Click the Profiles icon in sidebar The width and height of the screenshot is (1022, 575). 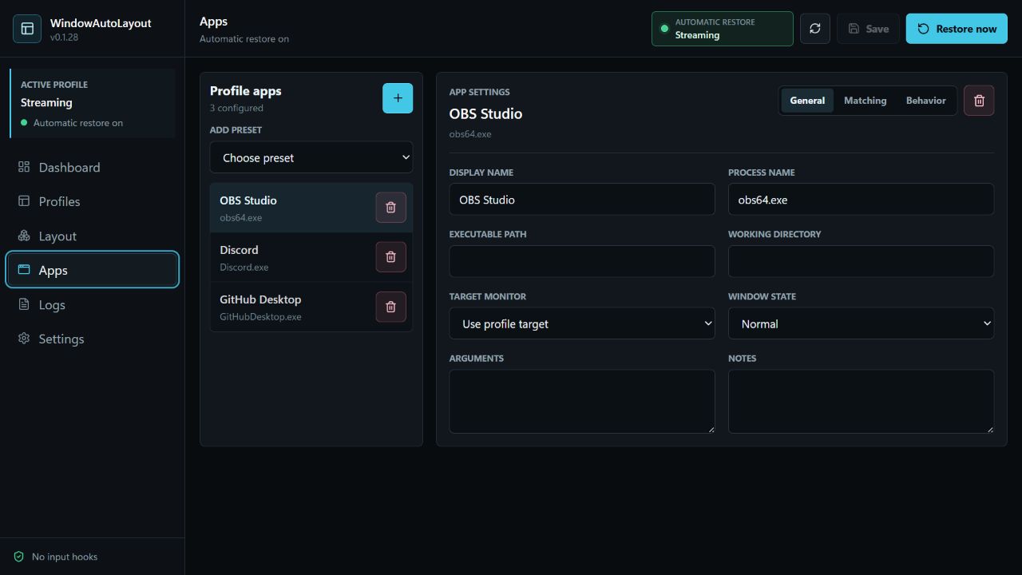[24, 201]
